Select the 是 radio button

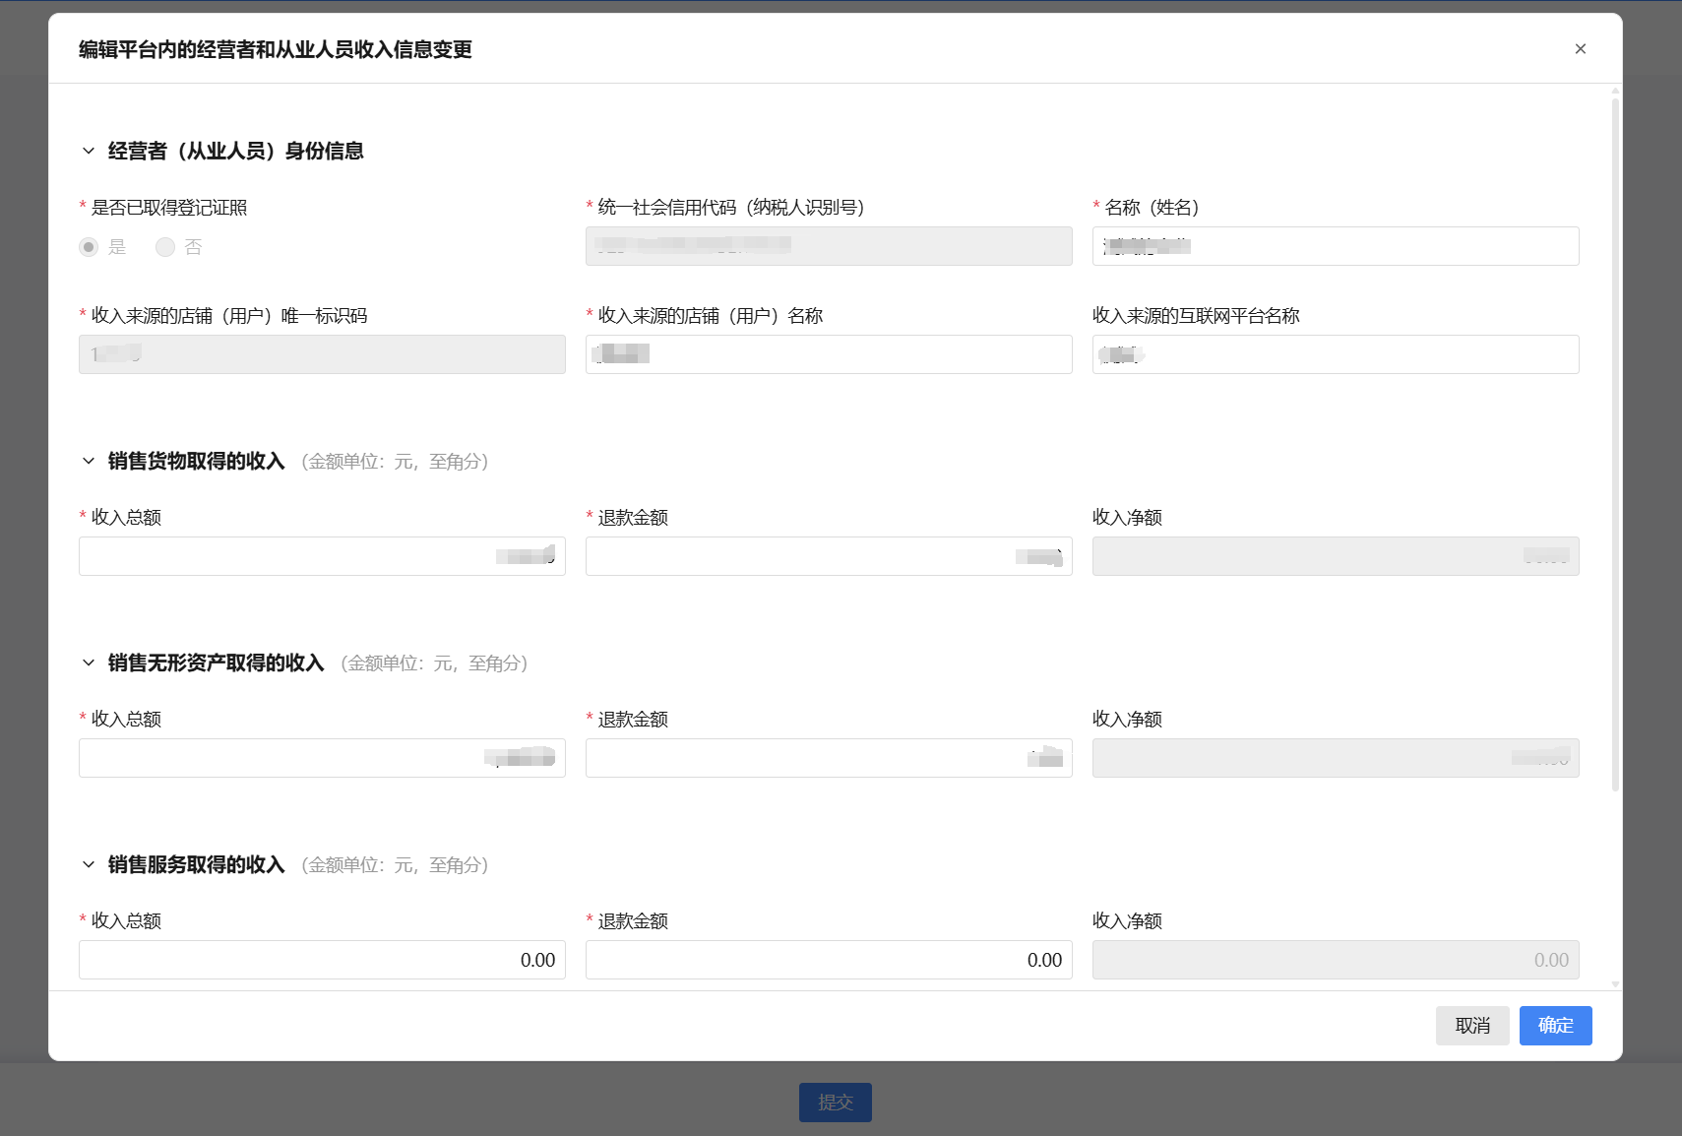tap(89, 247)
